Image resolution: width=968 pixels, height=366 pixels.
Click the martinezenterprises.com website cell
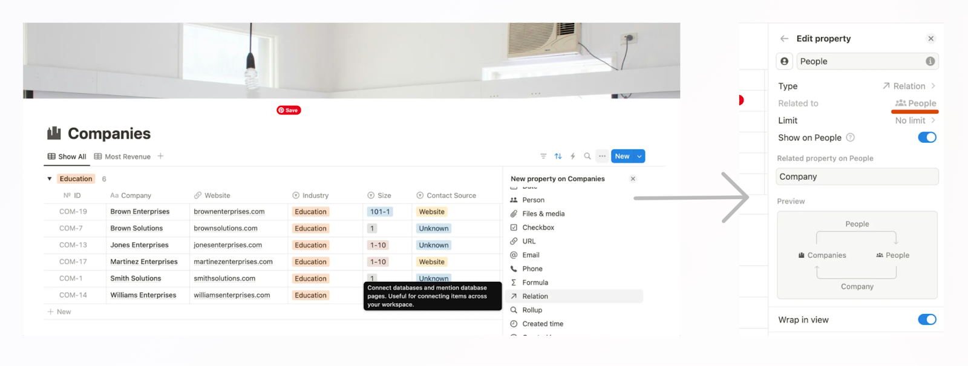[x=234, y=262]
